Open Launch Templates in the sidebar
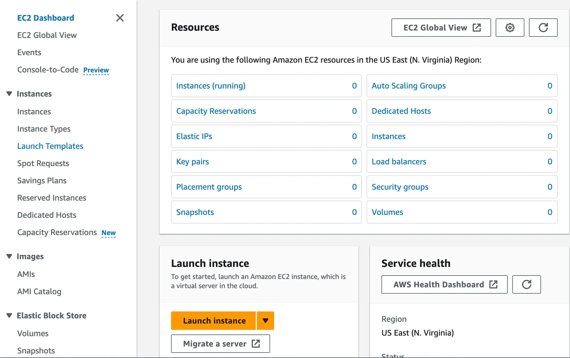Image resolution: width=570 pixels, height=358 pixels. point(50,146)
